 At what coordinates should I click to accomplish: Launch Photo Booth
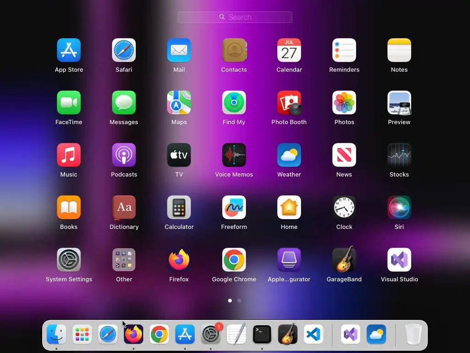pyautogui.click(x=289, y=102)
